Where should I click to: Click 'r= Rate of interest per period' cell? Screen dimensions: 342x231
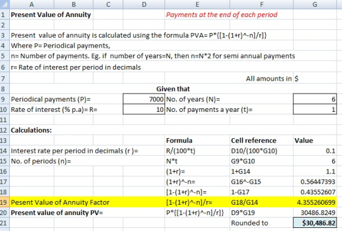(x=76, y=67)
